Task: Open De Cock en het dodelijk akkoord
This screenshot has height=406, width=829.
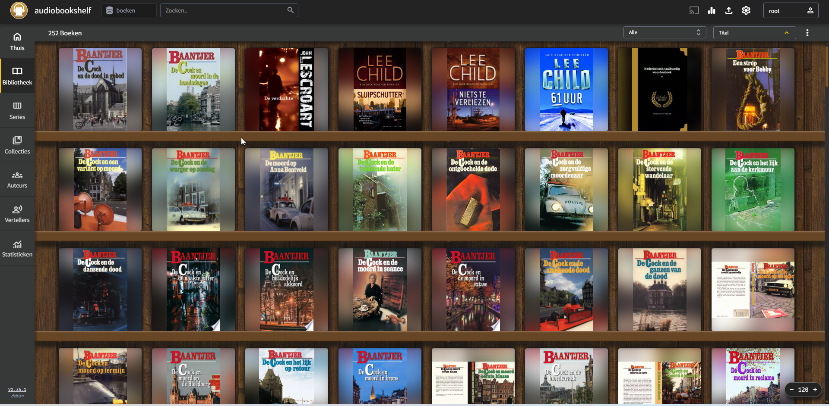Action: [287, 290]
